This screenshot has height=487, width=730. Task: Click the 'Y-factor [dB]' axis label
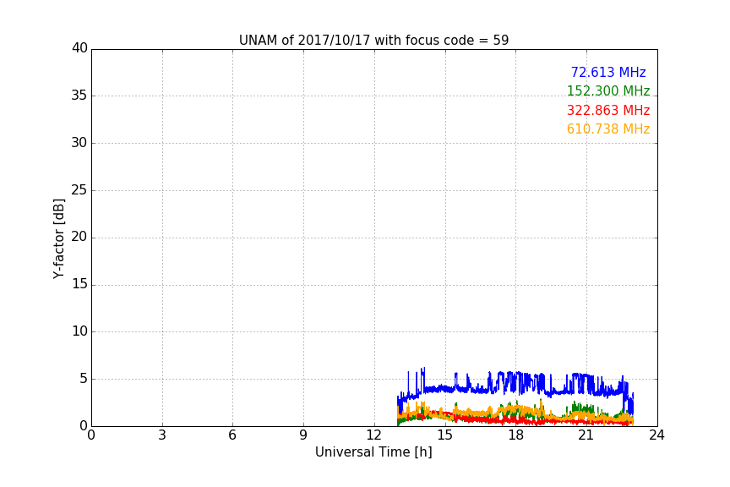(x=58, y=238)
